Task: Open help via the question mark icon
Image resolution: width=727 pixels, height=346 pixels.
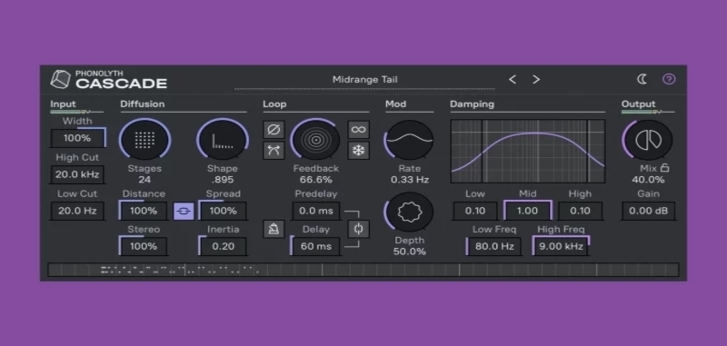Action: 669,79
